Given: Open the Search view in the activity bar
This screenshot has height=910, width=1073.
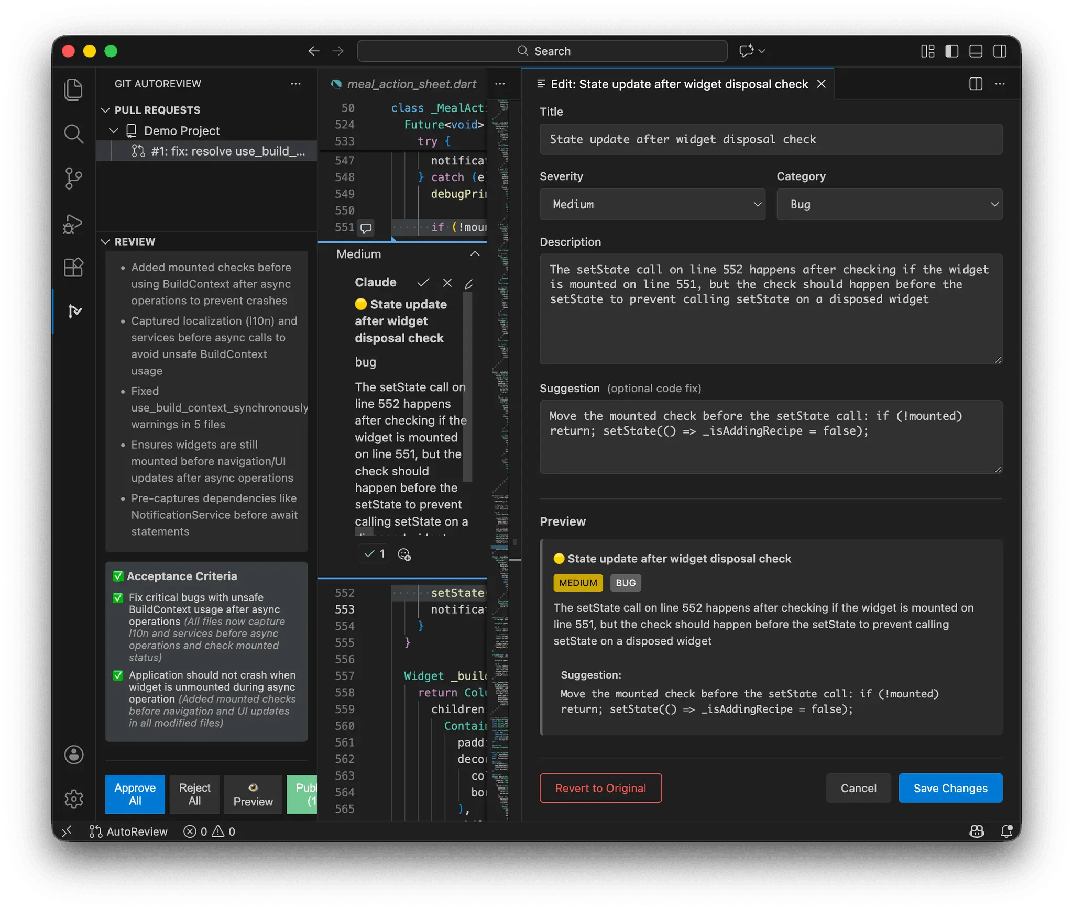Looking at the screenshot, I should 73,134.
